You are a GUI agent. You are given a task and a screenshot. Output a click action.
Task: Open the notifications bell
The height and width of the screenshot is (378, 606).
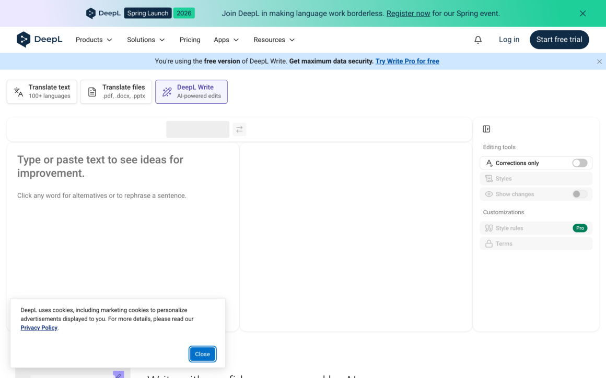[x=477, y=40]
